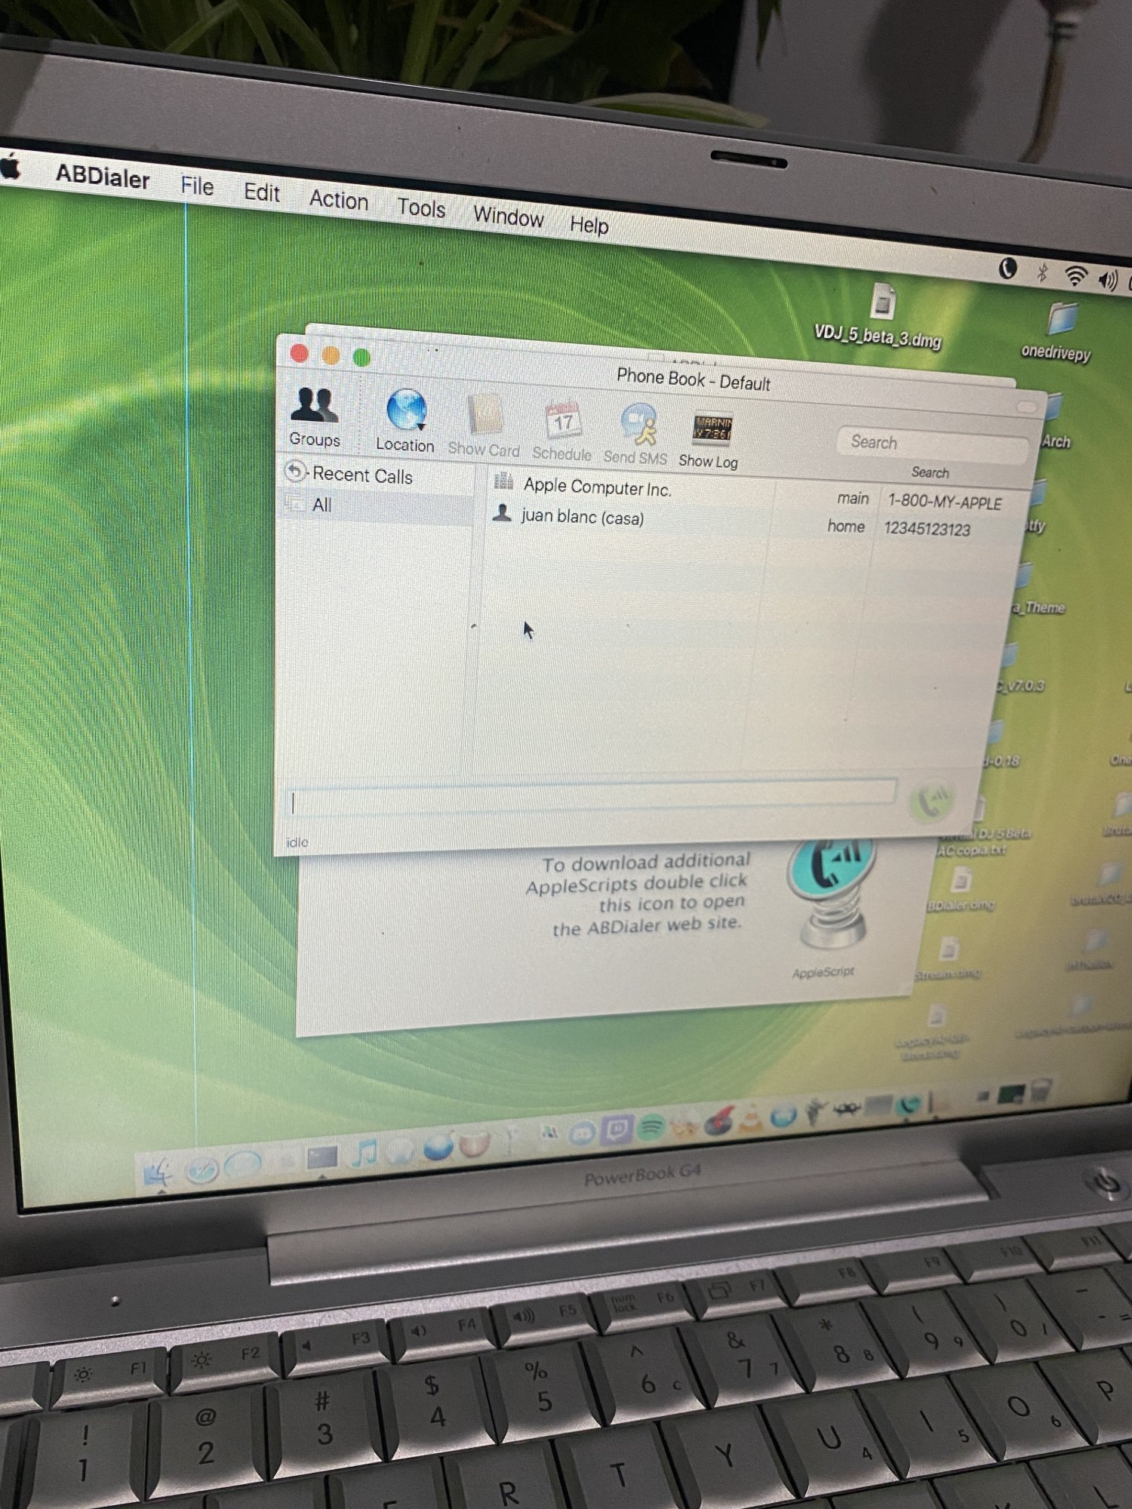Open the ABDialer application menu

tap(103, 177)
